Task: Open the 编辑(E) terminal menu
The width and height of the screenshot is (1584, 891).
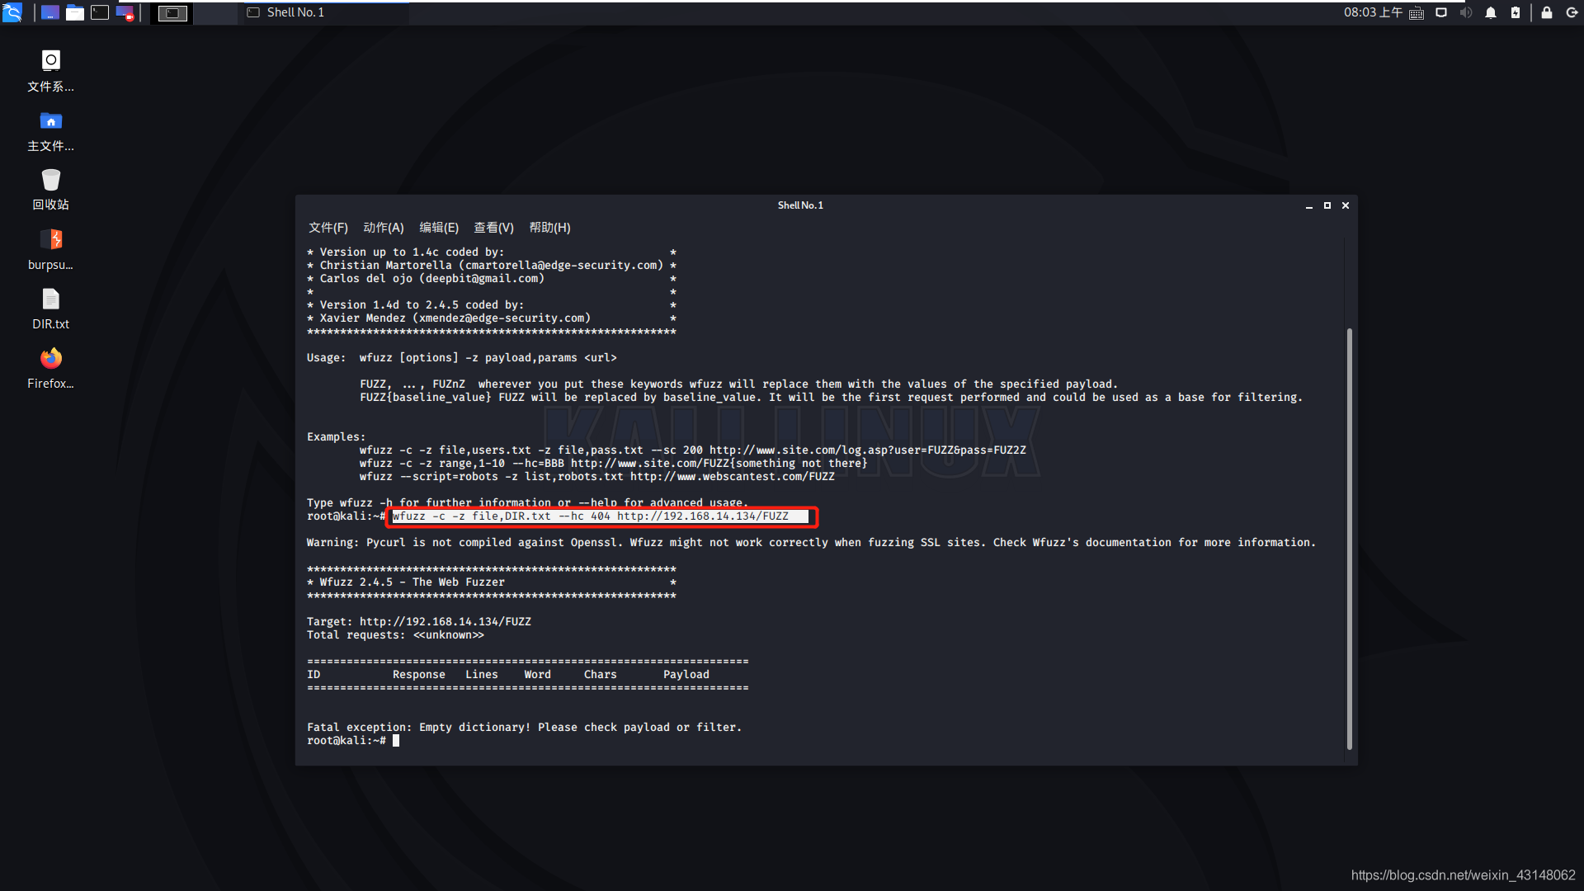Action: click(439, 228)
